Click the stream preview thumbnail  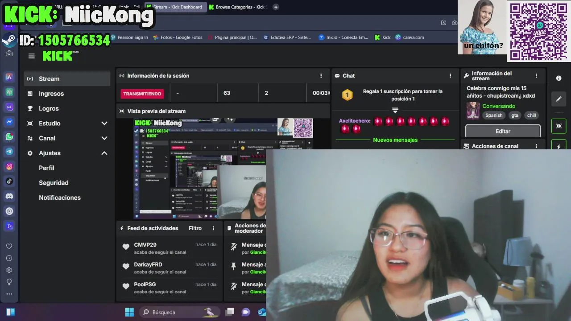[223, 169]
